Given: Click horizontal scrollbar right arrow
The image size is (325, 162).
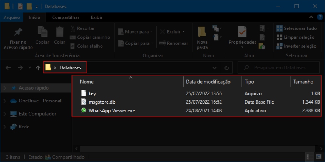Looking at the screenshot, I should (x=322, y=148).
